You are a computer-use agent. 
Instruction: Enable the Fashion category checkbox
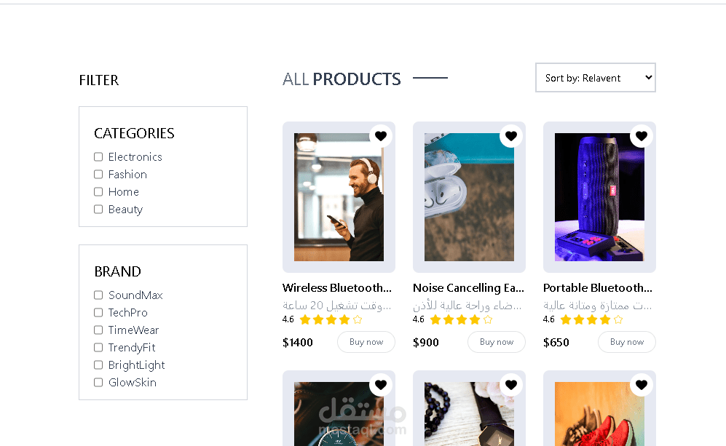coord(98,175)
